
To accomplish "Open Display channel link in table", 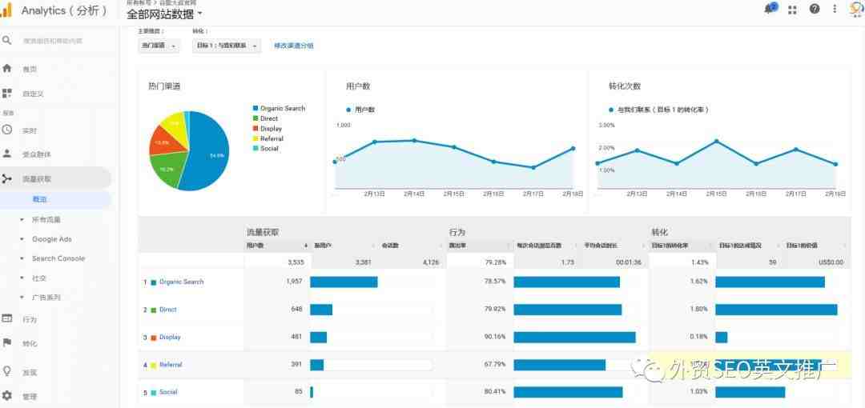I will tap(170, 337).
